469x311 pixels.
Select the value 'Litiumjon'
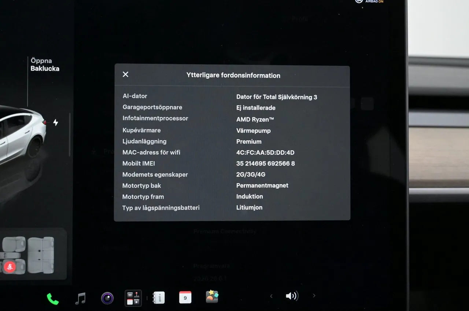(249, 208)
